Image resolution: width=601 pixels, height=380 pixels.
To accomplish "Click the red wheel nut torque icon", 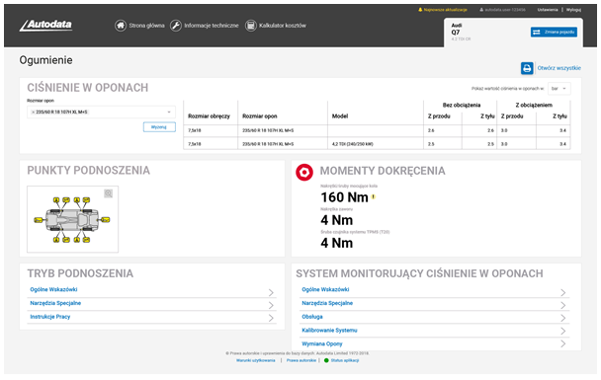I will point(304,172).
